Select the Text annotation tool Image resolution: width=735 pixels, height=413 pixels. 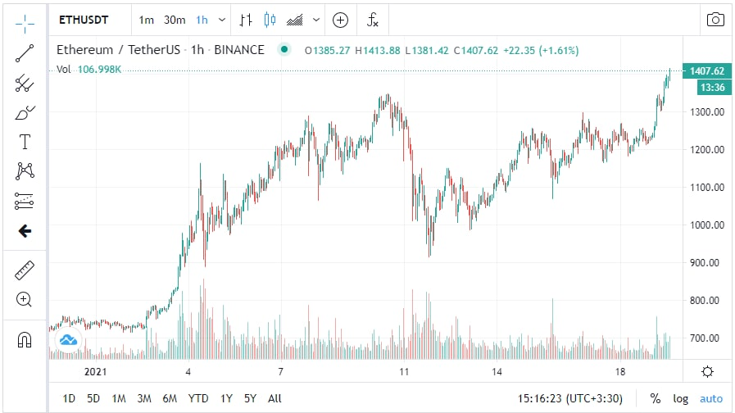[25, 142]
